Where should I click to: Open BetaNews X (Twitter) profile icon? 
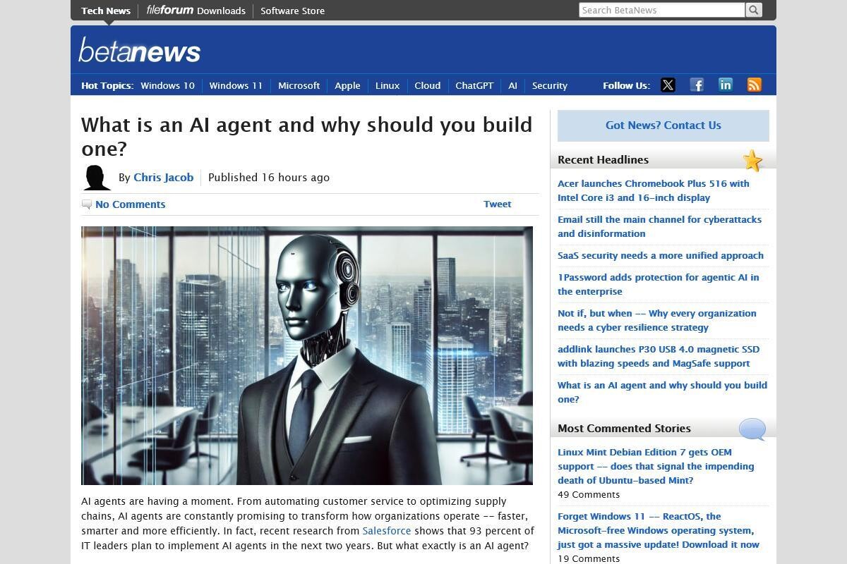(668, 85)
